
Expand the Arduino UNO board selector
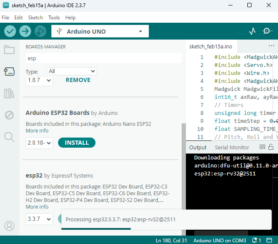(x=100, y=32)
